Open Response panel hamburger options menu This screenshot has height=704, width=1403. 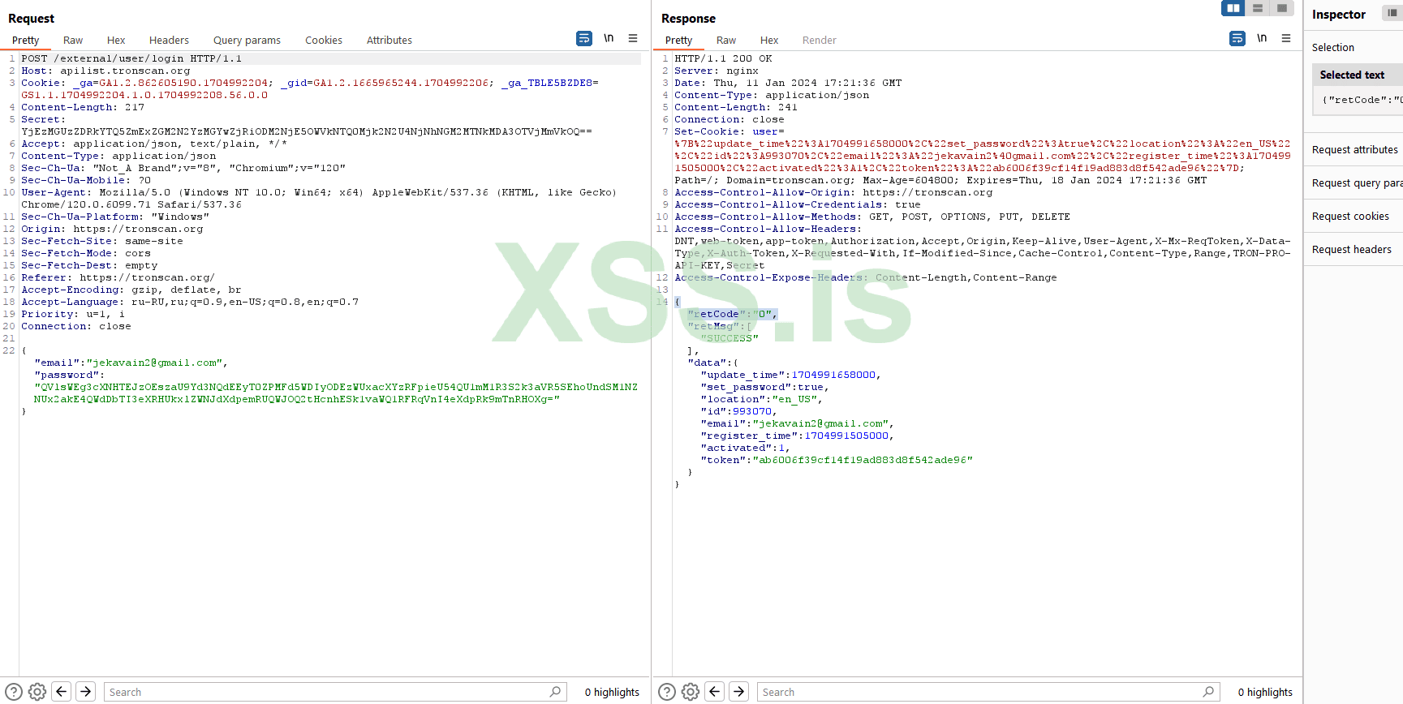(x=1286, y=38)
